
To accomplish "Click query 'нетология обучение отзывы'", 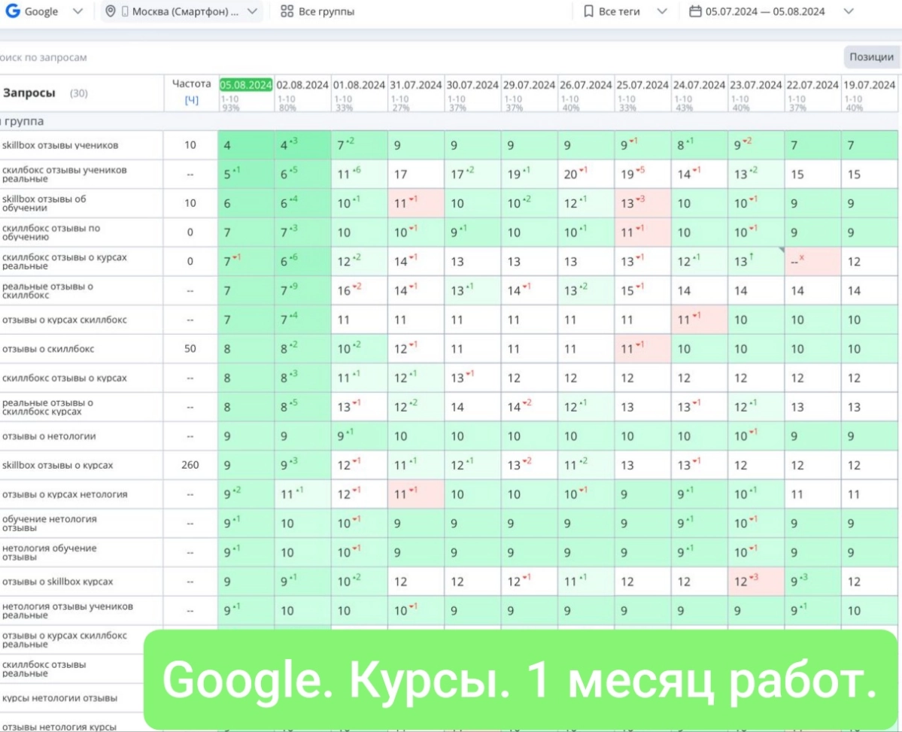I will tap(49, 552).
